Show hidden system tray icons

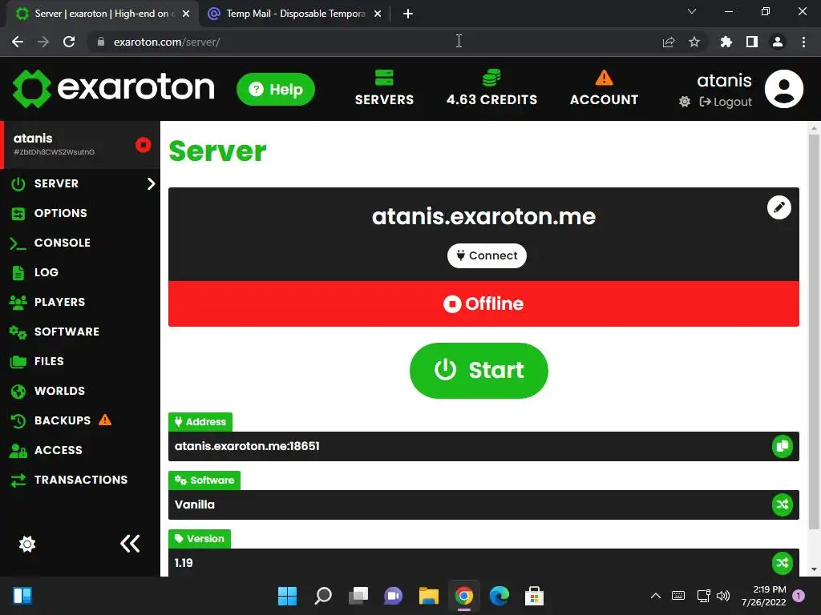click(656, 596)
